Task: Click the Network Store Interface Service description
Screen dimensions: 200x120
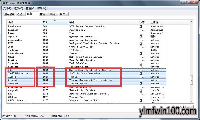Action: [x=89, y=94]
